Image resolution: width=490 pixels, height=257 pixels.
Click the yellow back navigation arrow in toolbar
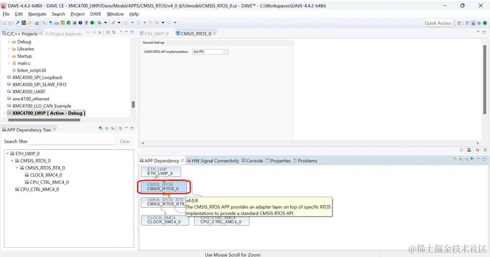coord(157,23)
